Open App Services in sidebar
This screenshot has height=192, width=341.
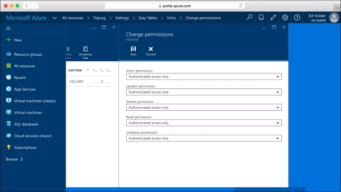point(25,89)
